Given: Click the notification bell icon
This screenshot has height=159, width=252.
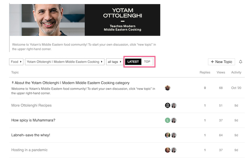Looking at the screenshot, I should (x=240, y=62).
